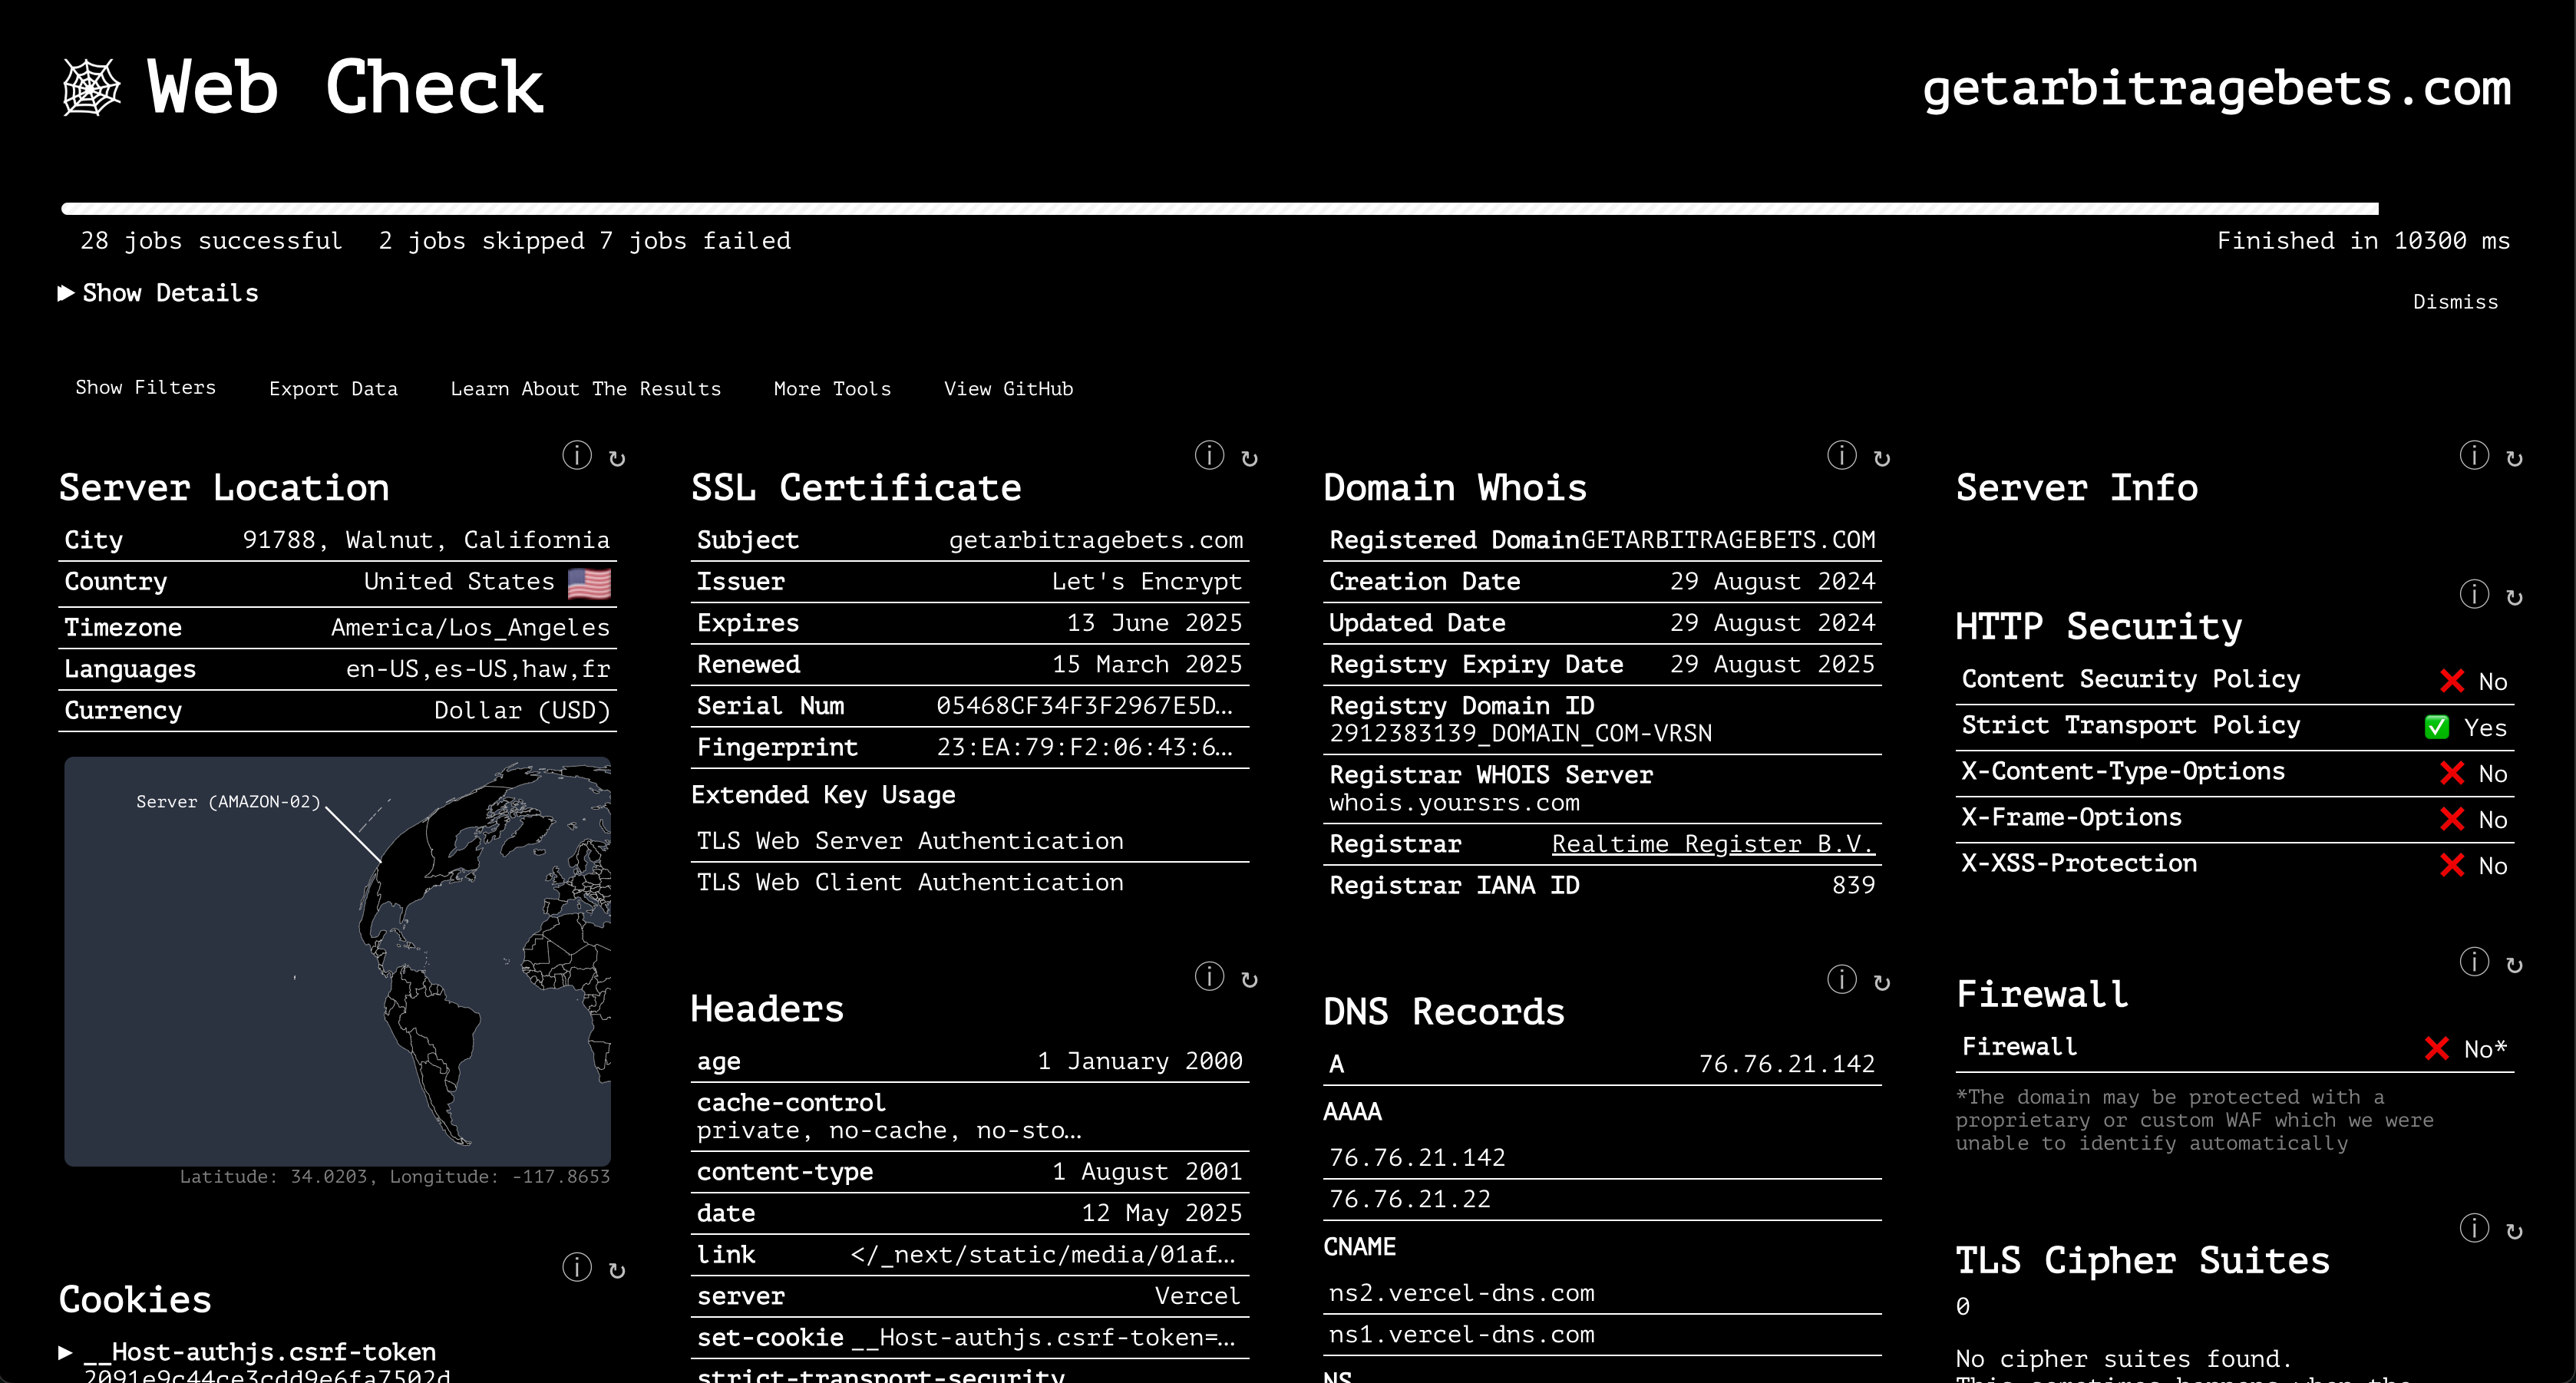Open info icon for Domain Whois card
The width and height of the screenshot is (2576, 1383).
(1841, 456)
